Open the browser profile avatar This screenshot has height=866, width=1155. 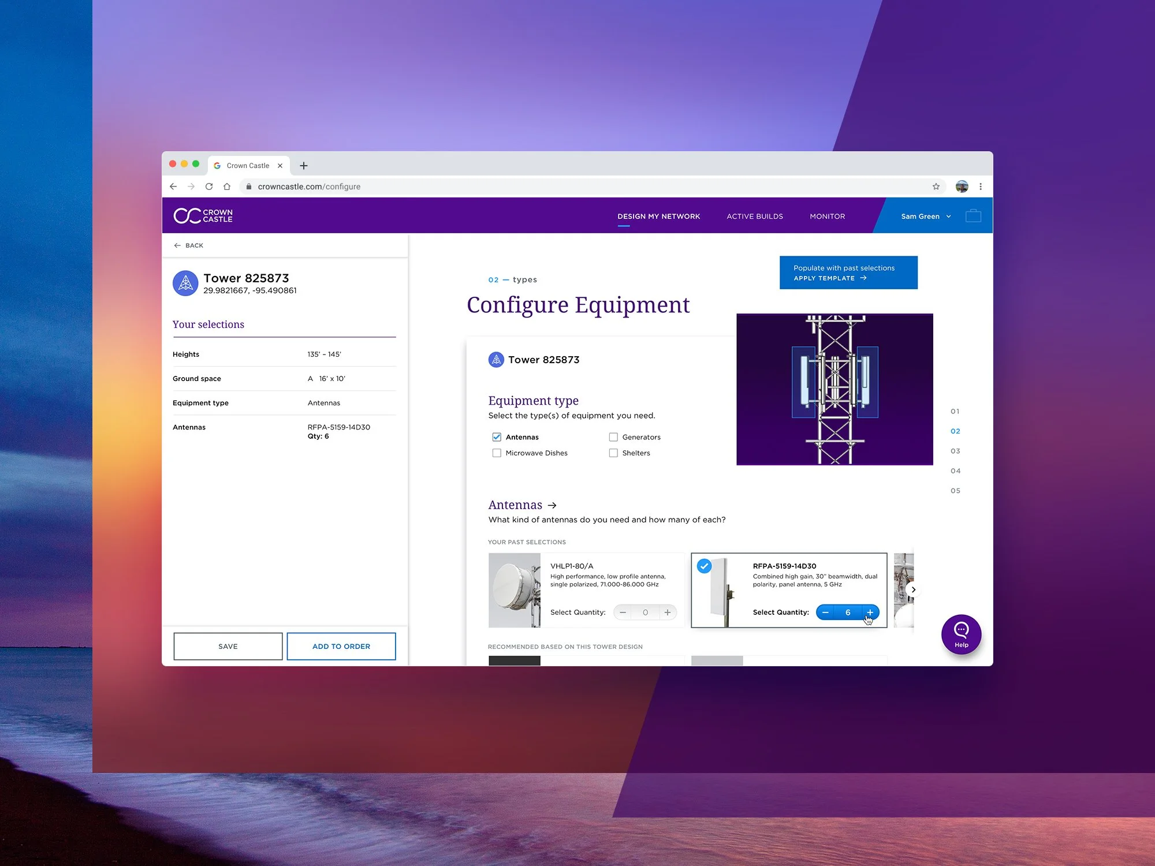click(x=962, y=186)
